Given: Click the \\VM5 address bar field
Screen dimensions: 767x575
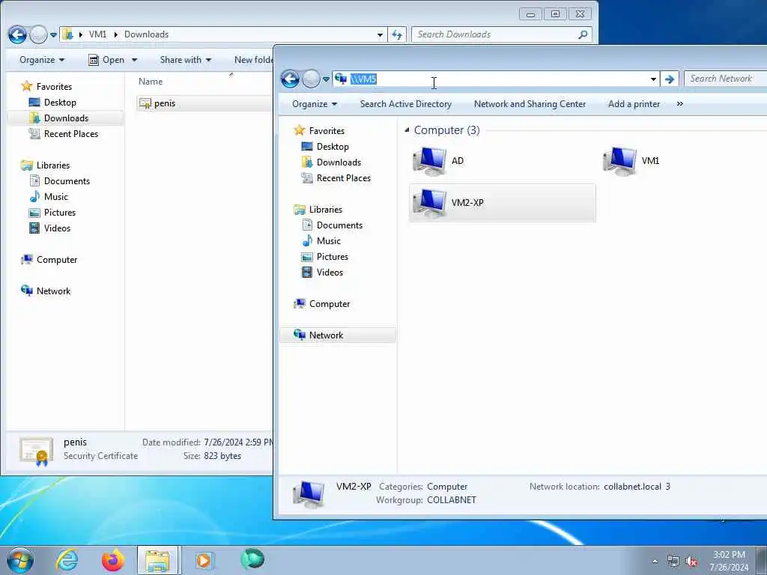Looking at the screenshot, I should point(496,79).
